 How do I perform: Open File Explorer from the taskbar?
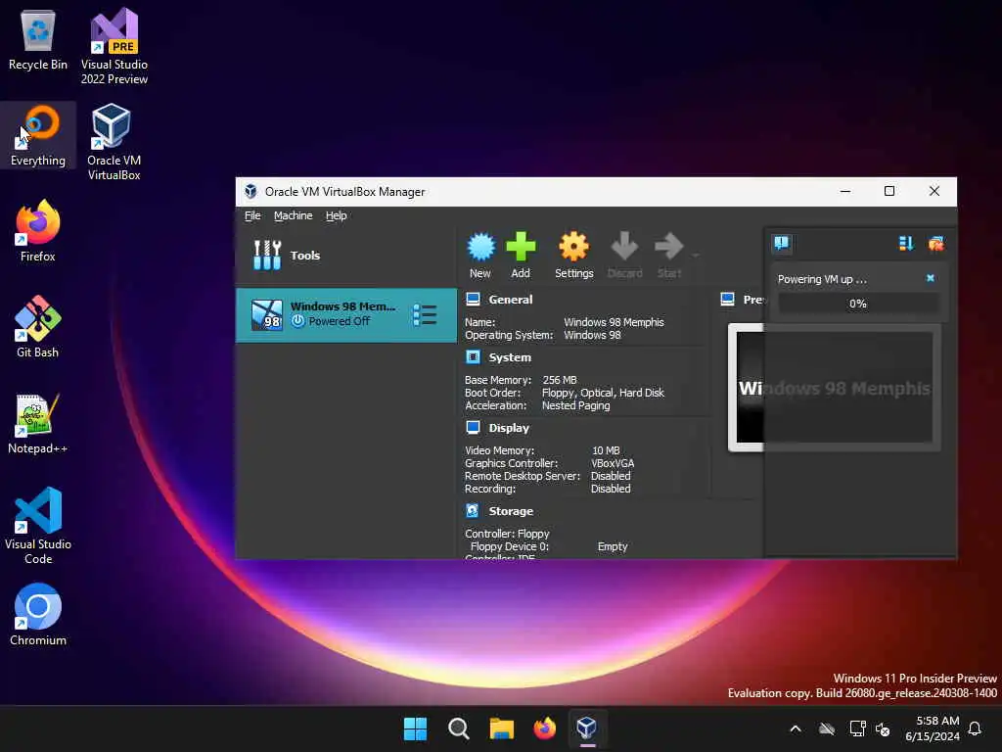point(502,728)
